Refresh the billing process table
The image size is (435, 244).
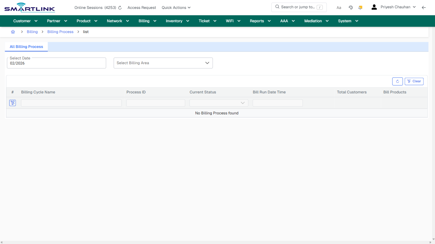pyautogui.click(x=397, y=81)
